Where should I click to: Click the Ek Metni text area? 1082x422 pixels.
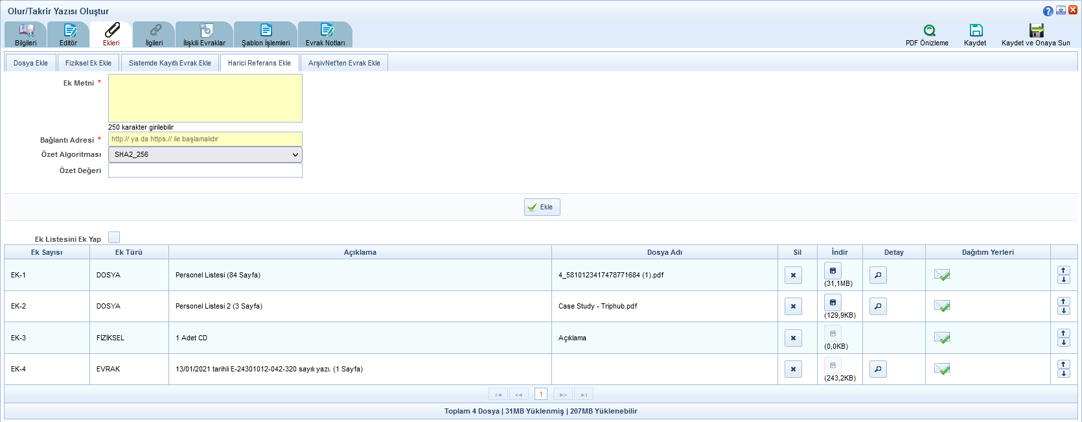[x=205, y=98]
